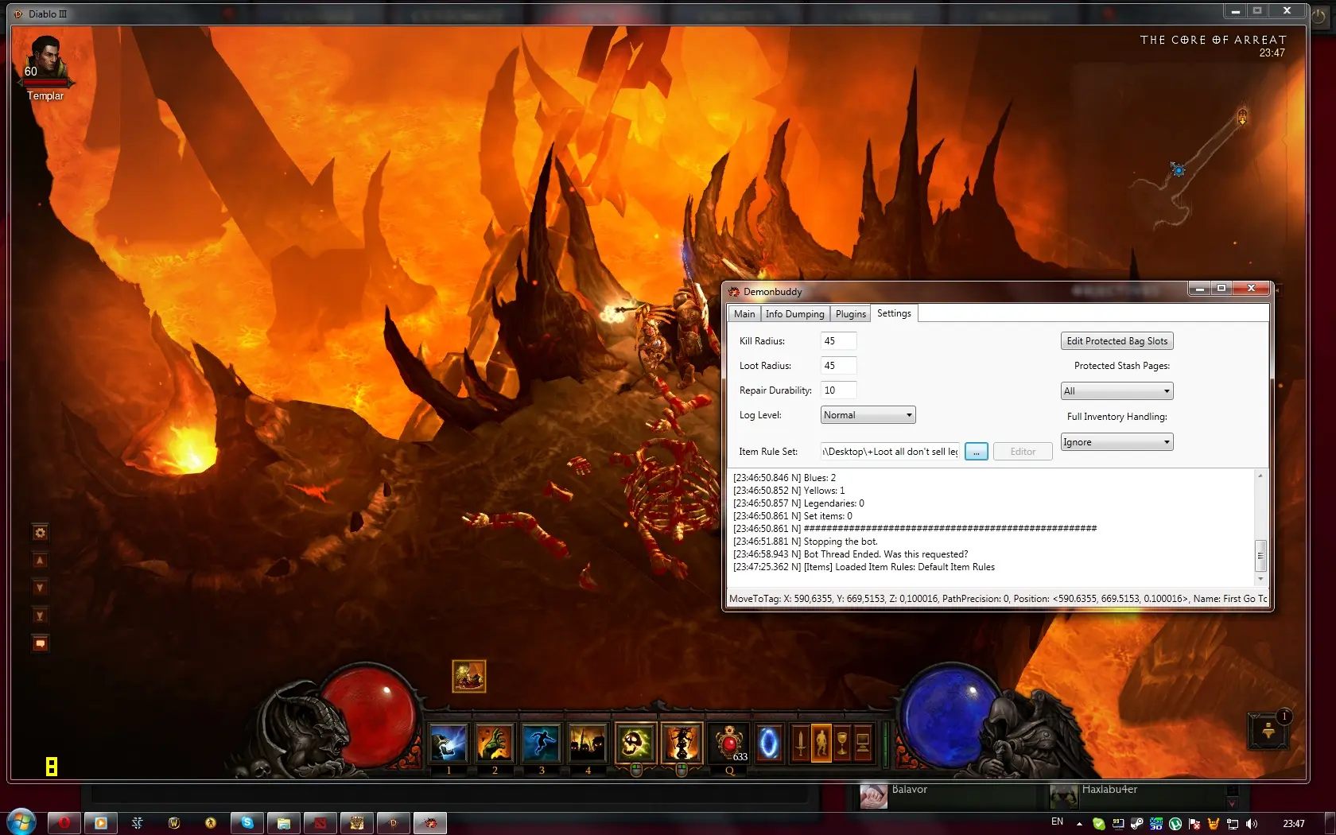Open the Windows Start menu
Viewport: 1336px width, 835px height.
pos(21,822)
